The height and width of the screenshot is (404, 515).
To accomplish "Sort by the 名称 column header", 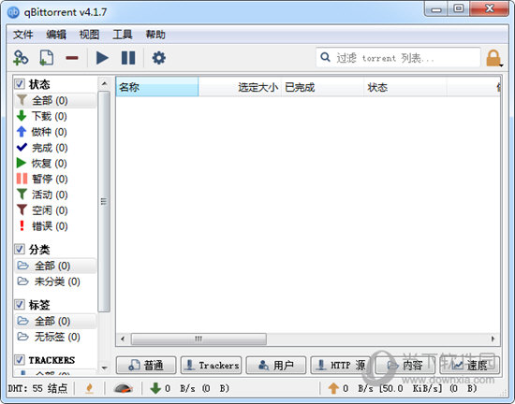I will click(x=157, y=87).
